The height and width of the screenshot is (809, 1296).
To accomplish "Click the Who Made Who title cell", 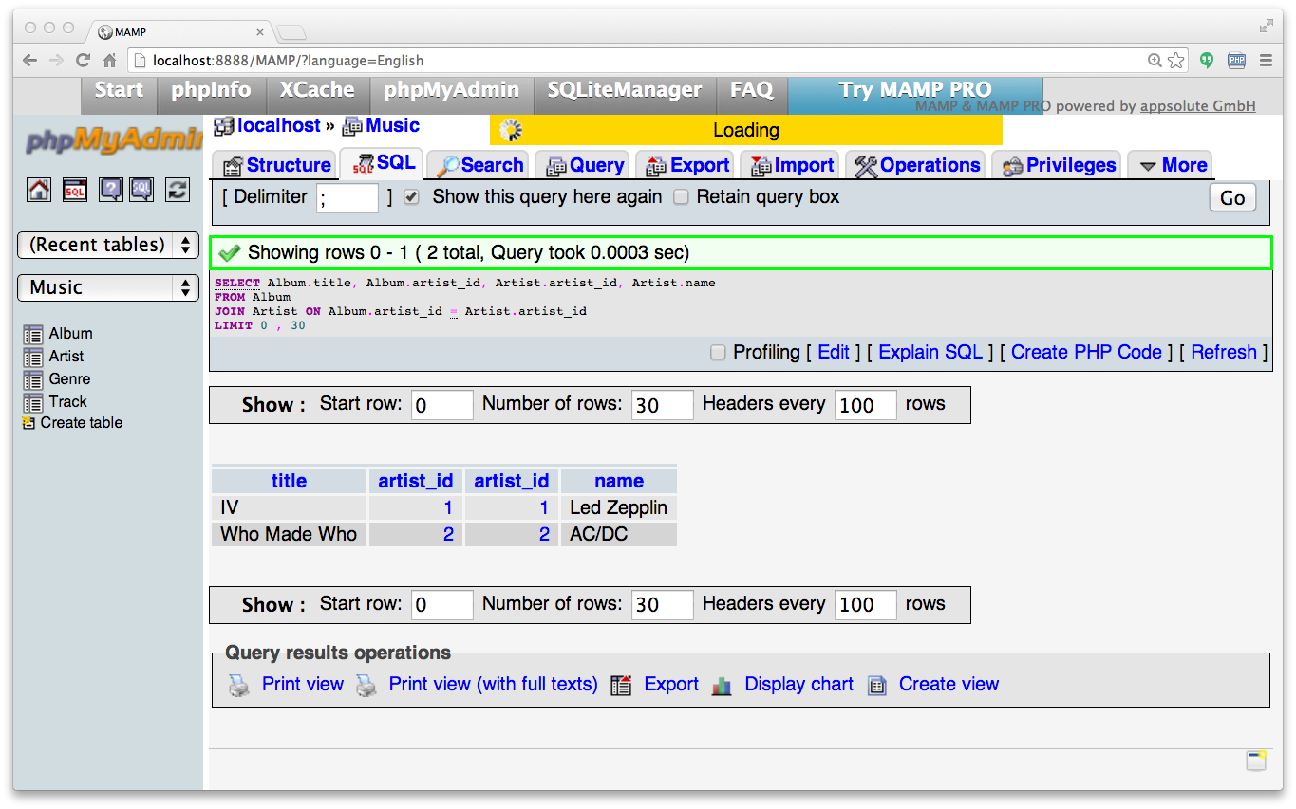I will click(289, 535).
